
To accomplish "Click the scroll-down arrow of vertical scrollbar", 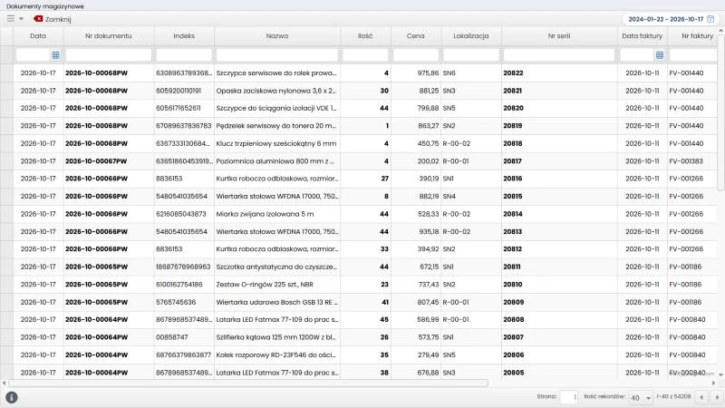I will [x=720, y=374].
